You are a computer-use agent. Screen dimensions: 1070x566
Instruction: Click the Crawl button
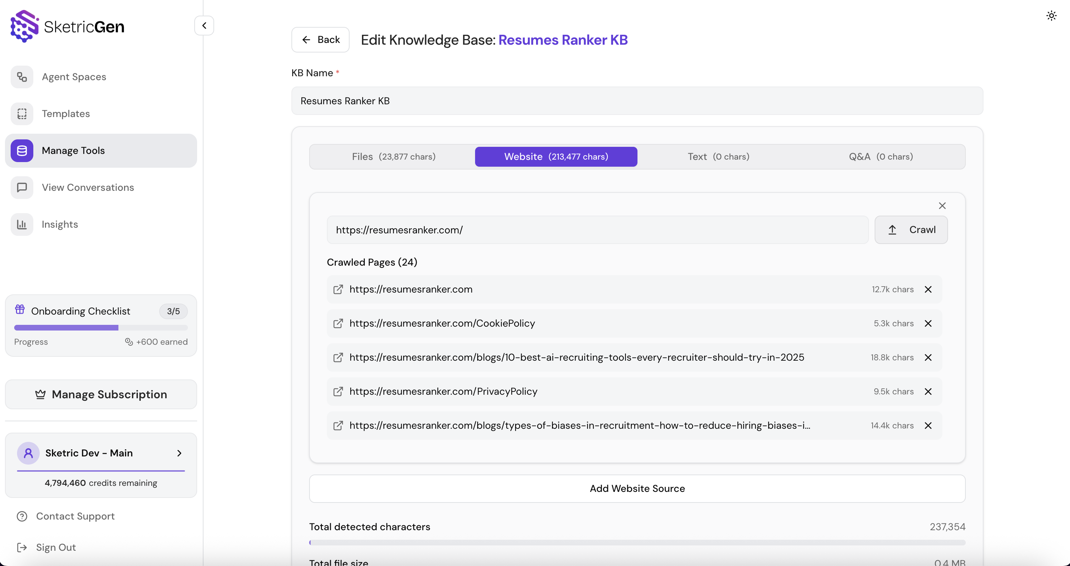(x=911, y=230)
